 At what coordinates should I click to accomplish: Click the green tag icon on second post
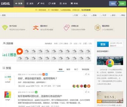(36, 92)
